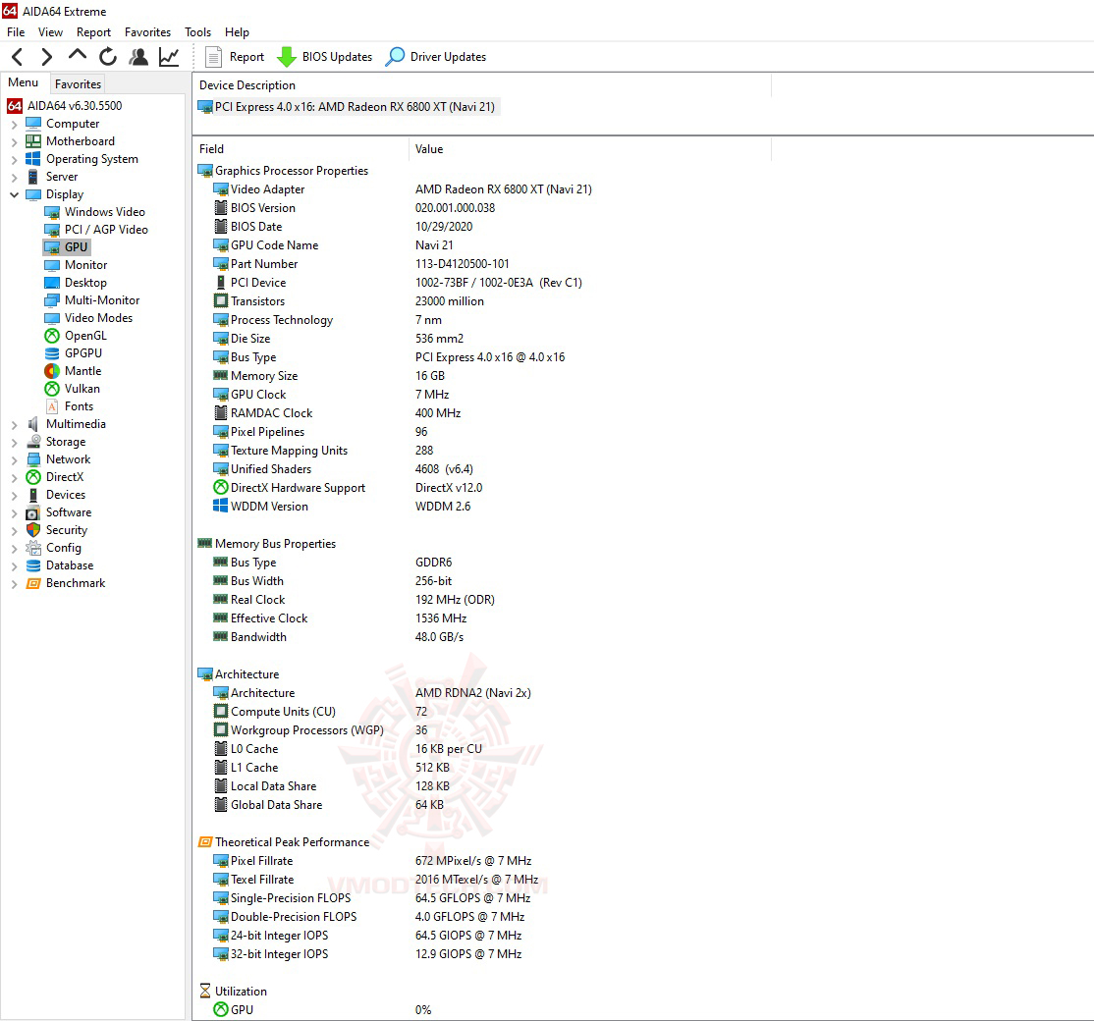The image size is (1094, 1021).
Task: Open BIOS Updates from the toolbar
Action: tap(324, 57)
